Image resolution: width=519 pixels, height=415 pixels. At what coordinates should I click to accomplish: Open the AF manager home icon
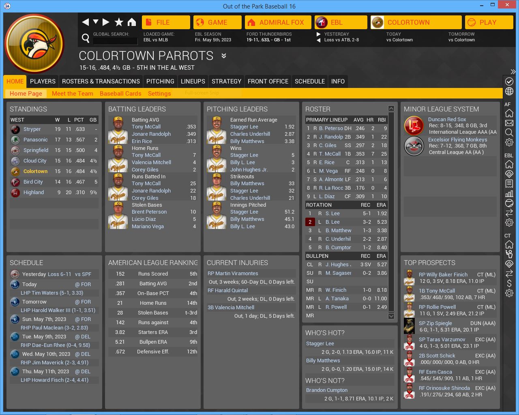[x=509, y=113]
